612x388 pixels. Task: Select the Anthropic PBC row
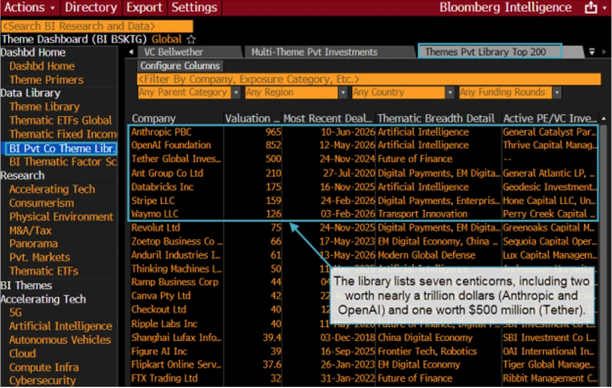coord(363,132)
